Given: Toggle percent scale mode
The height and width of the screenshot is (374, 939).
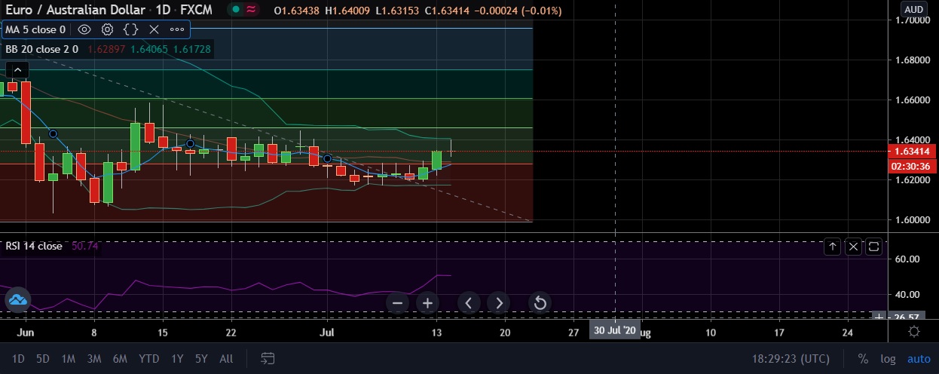Looking at the screenshot, I should (x=863, y=360).
